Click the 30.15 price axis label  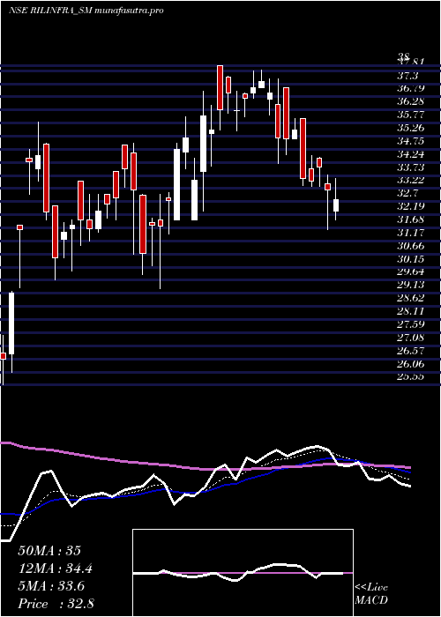coord(410,259)
